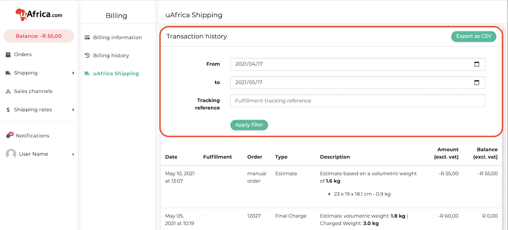Click the -R 60,00 amount cell
The width and height of the screenshot is (508, 230).
(x=448, y=216)
